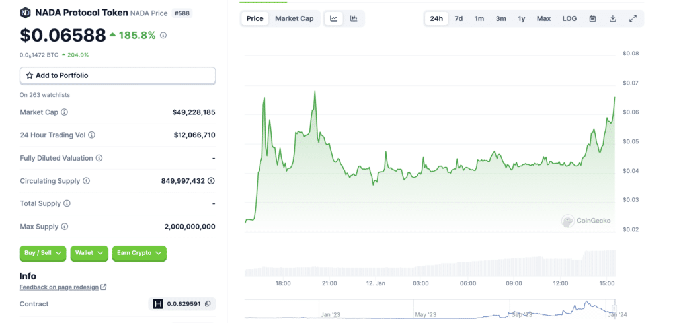The height and width of the screenshot is (323, 677).
Task: Open the Wallet dropdown
Action: [89, 253]
